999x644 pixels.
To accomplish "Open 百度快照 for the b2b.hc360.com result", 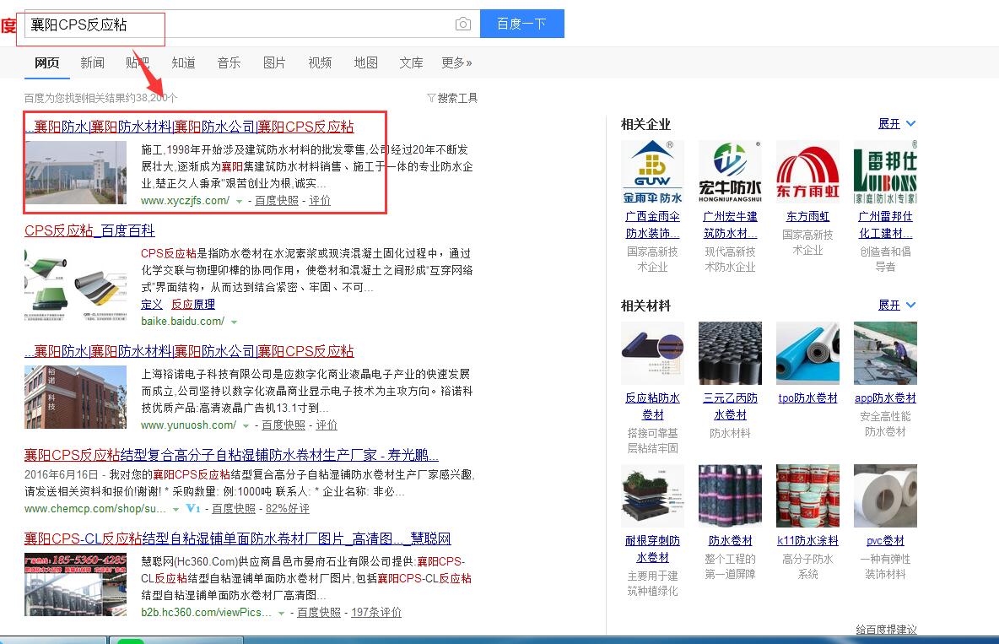I will point(319,612).
